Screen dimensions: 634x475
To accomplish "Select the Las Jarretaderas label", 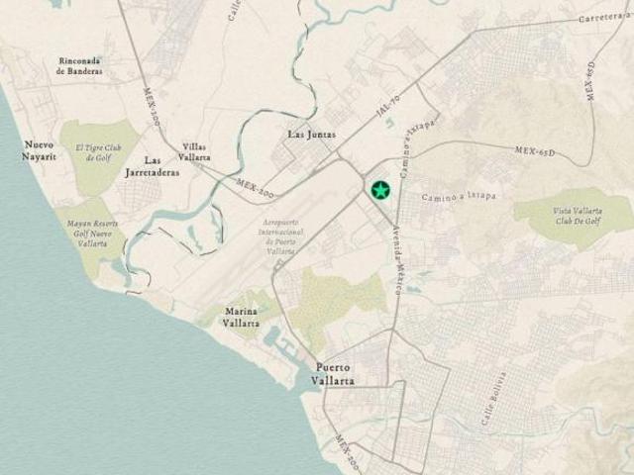I will pos(153,166).
